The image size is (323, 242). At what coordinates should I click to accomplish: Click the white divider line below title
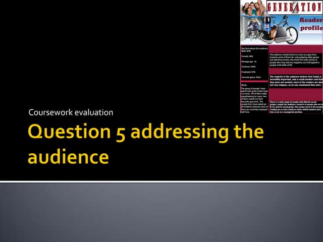(161, 181)
